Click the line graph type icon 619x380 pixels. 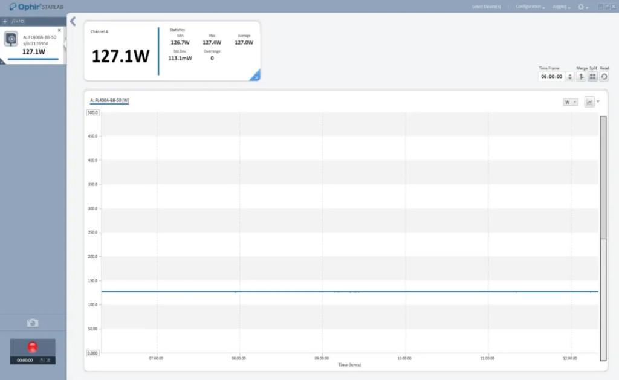click(x=589, y=102)
